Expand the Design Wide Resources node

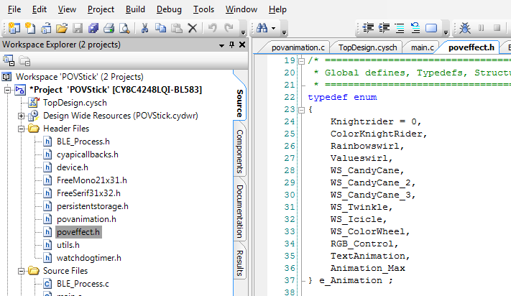click(x=21, y=116)
